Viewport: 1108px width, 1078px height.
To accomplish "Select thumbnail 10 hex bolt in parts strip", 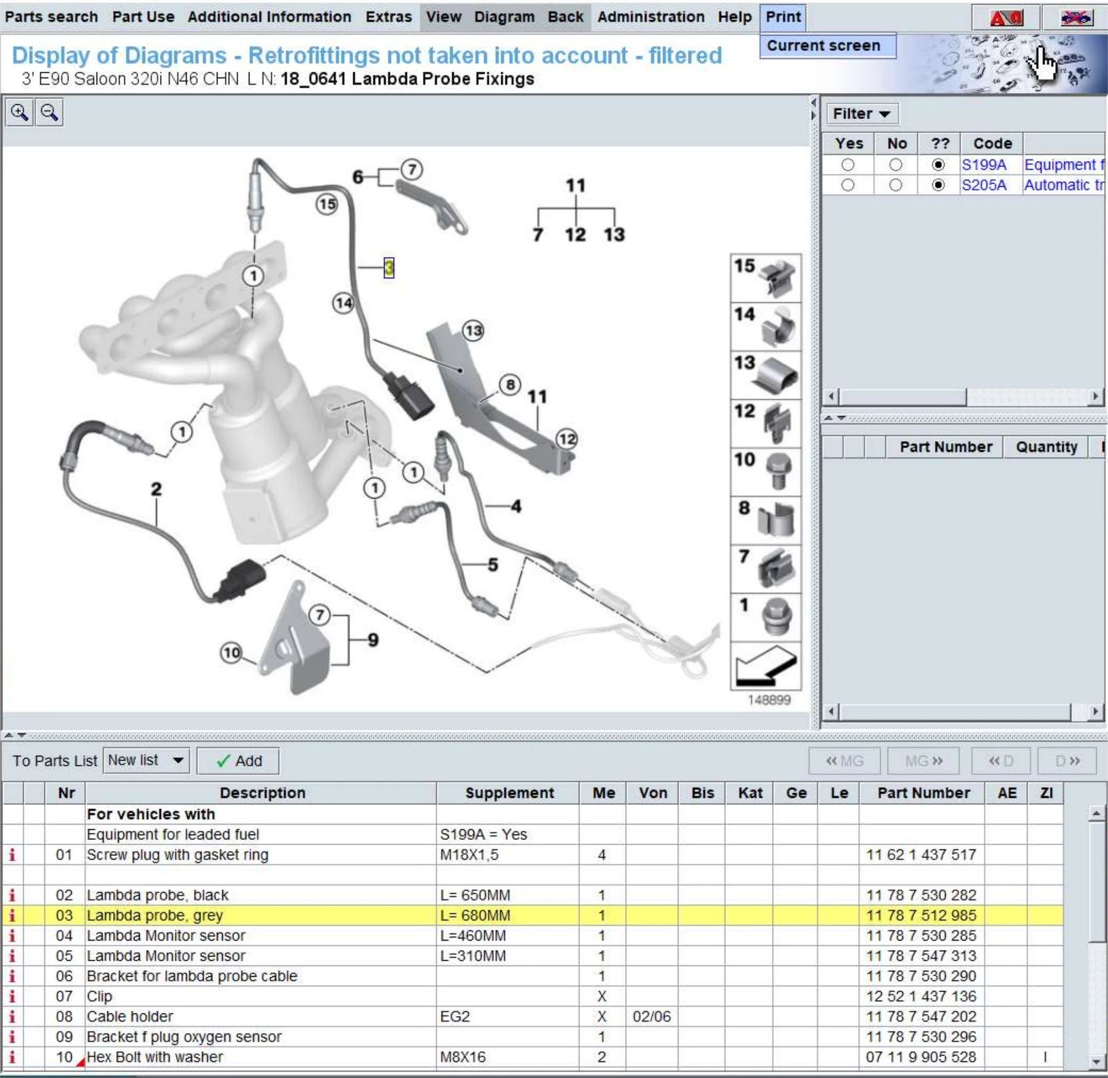I will (766, 473).
